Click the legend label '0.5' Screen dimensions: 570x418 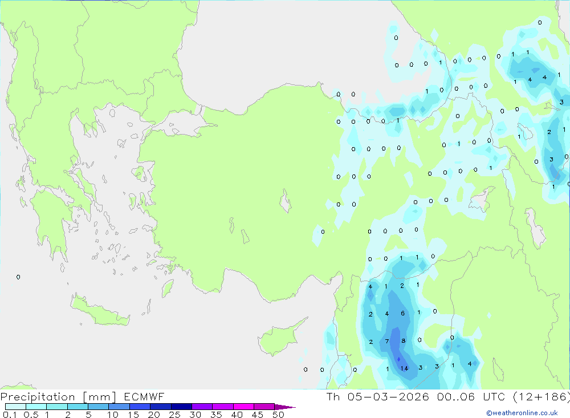31,415
